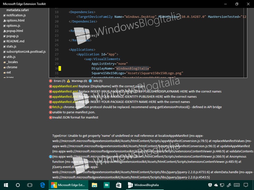Open the Windows Store taskbar icon
The image size is (254, 190).
[119, 185]
